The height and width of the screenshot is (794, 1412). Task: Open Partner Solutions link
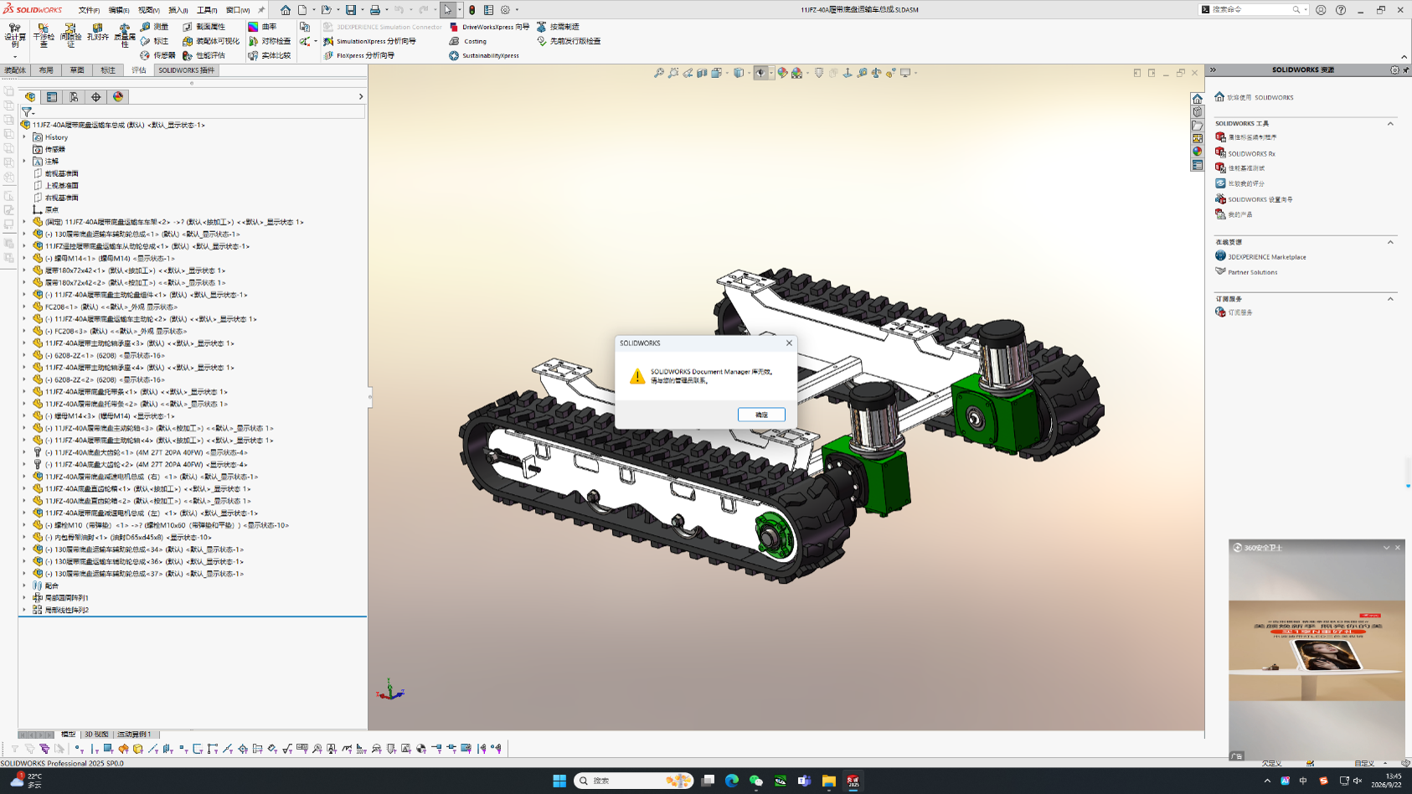(x=1246, y=272)
